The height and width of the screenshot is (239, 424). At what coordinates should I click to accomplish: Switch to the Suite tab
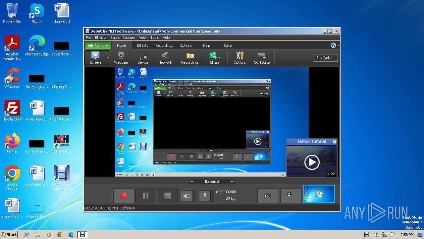pyautogui.click(x=228, y=45)
